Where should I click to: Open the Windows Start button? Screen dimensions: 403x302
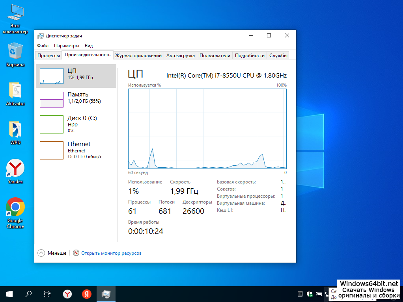[9, 294]
